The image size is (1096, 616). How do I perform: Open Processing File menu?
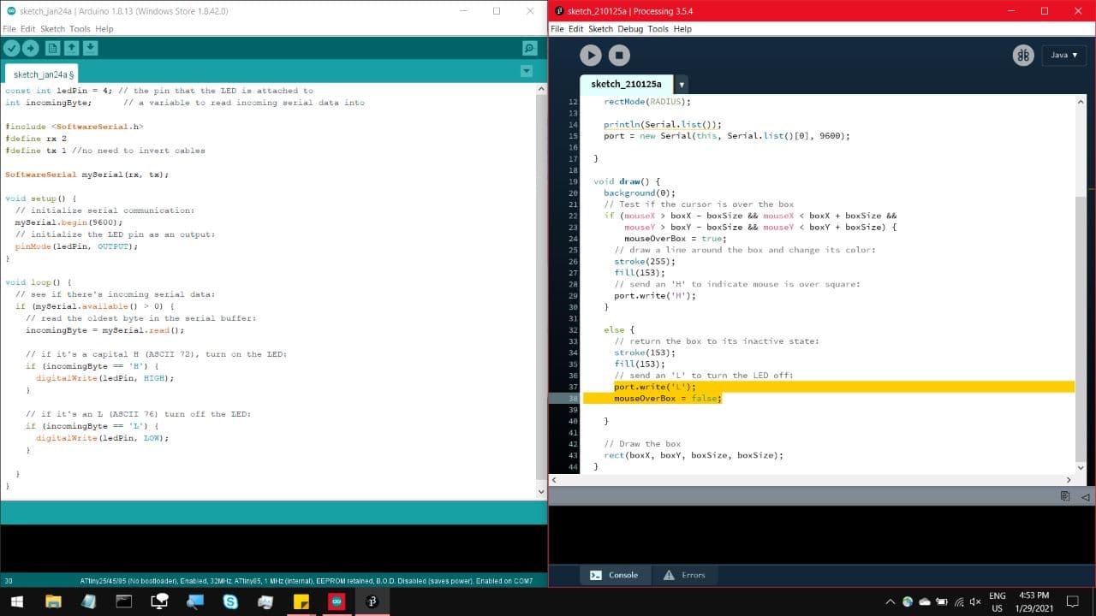tap(557, 29)
